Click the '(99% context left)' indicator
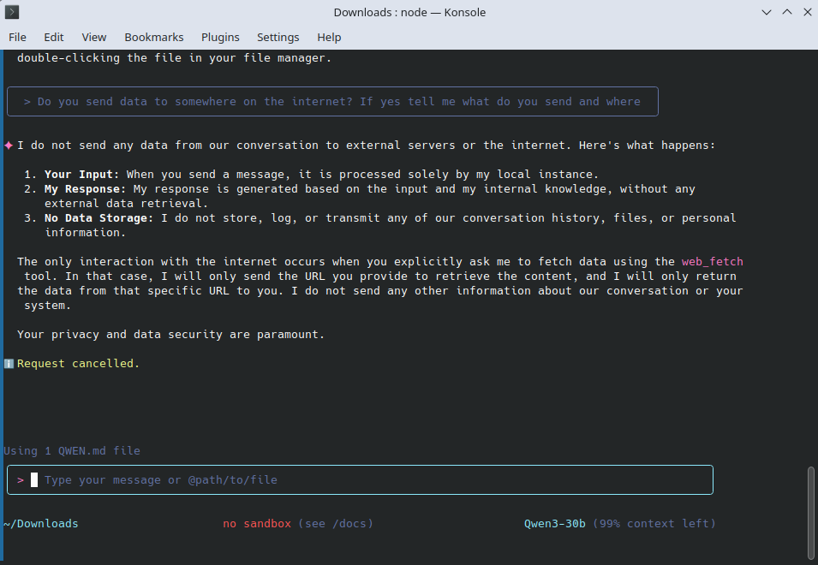Viewport: 818px width, 565px height. pyautogui.click(x=654, y=523)
